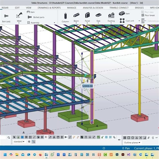Start the Weld tool
159x159 pixels.
(x=19, y=15)
